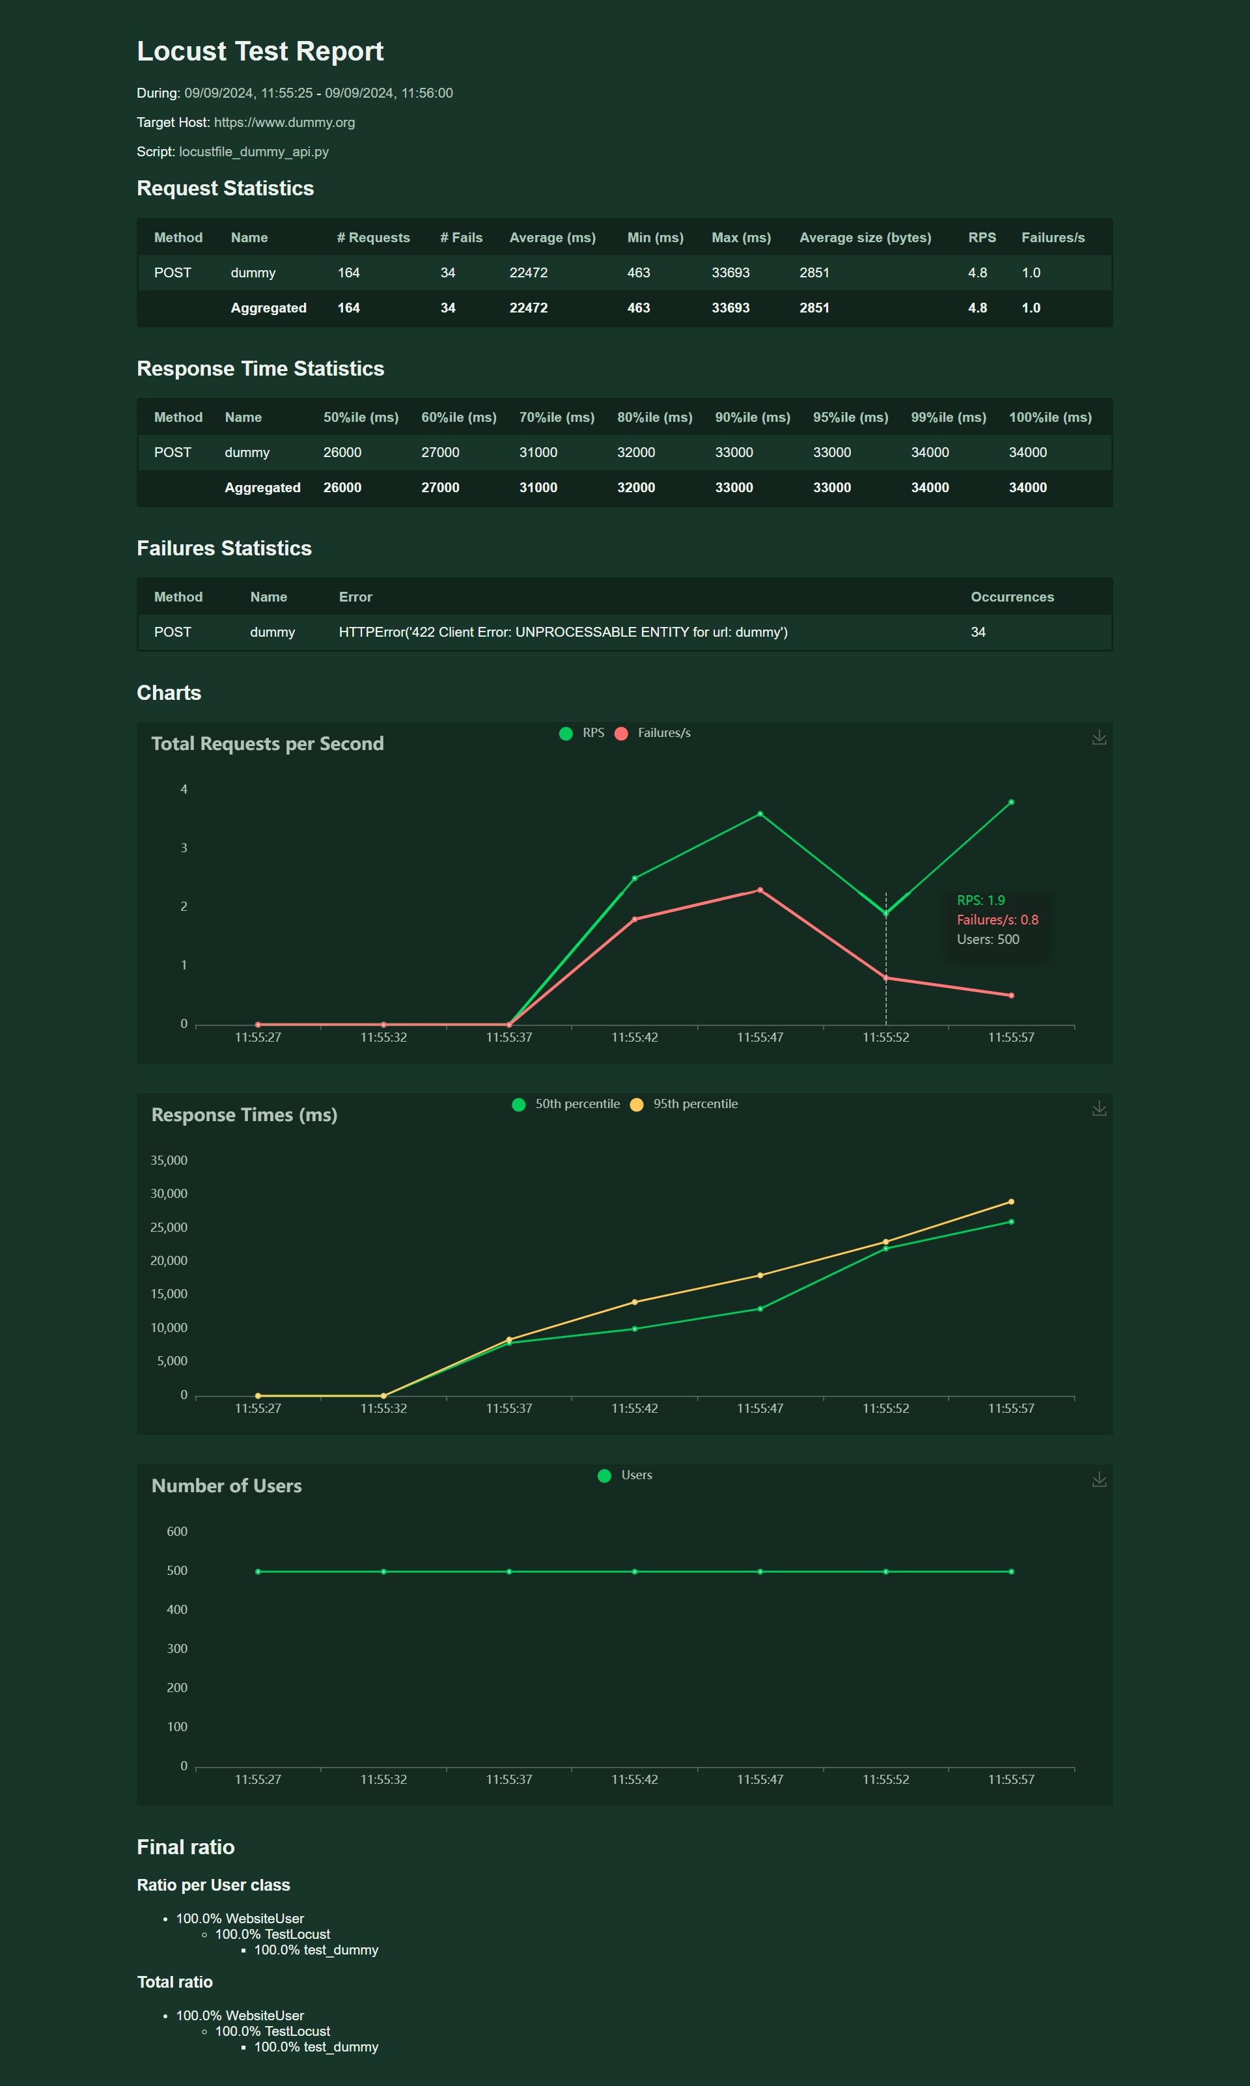Click the RPS data point at 11:55:47
This screenshot has height=2086, width=1250.
coord(760,814)
